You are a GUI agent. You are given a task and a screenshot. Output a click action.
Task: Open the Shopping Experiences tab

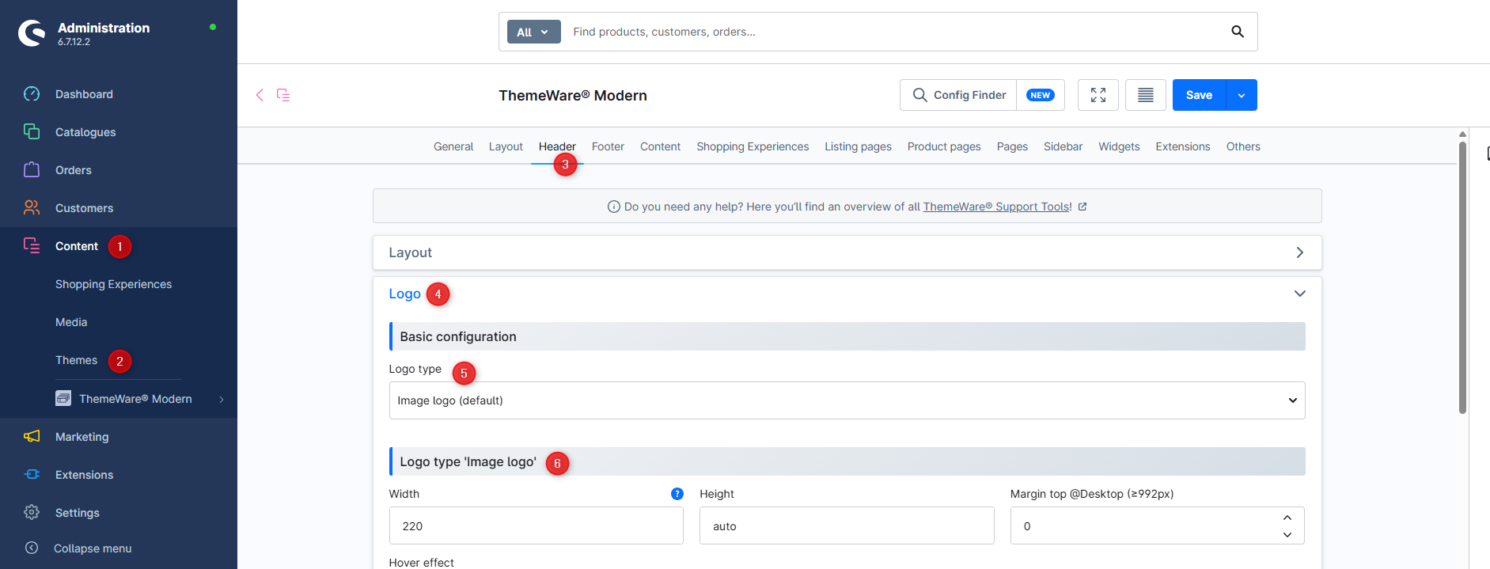[753, 146]
